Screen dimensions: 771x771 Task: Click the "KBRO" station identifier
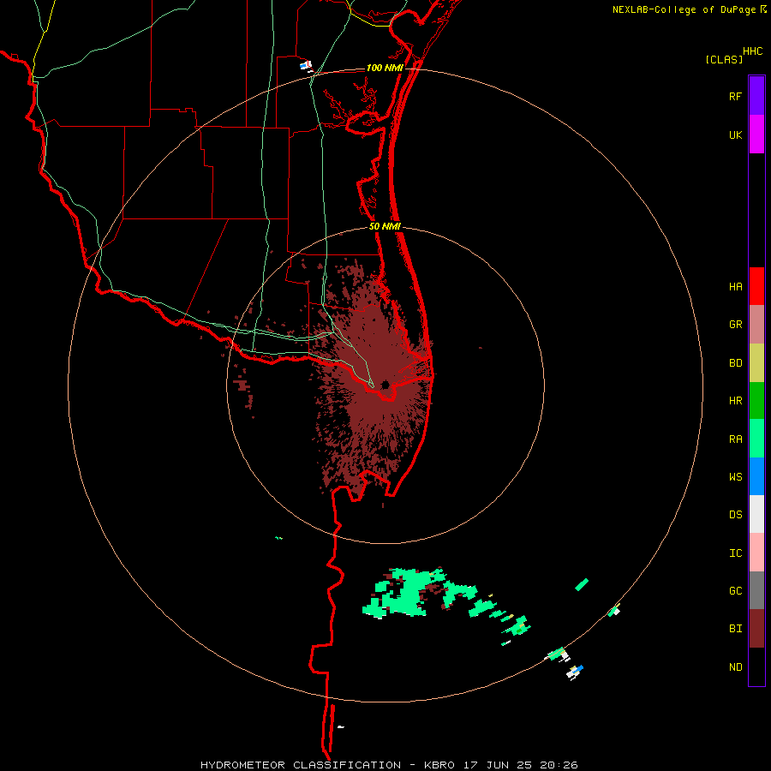click(x=439, y=765)
